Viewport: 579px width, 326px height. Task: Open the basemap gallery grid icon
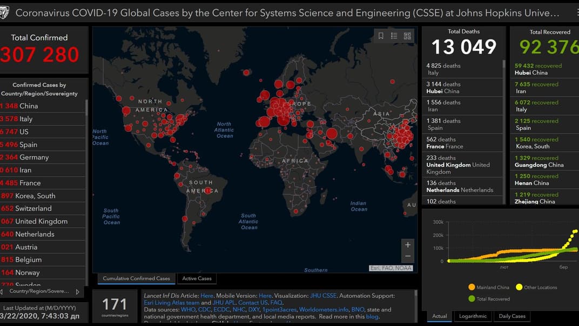pyautogui.click(x=407, y=36)
